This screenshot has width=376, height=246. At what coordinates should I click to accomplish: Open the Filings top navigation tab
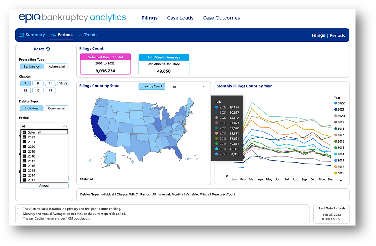150,18
